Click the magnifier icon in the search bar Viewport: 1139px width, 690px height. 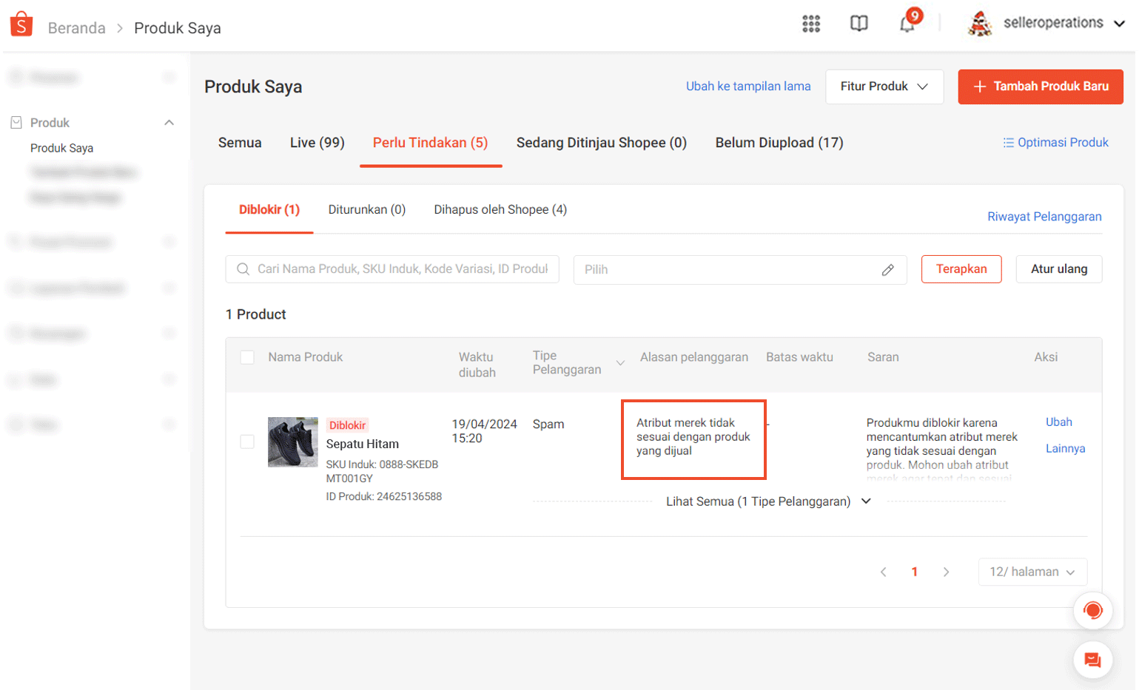click(x=243, y=269)
